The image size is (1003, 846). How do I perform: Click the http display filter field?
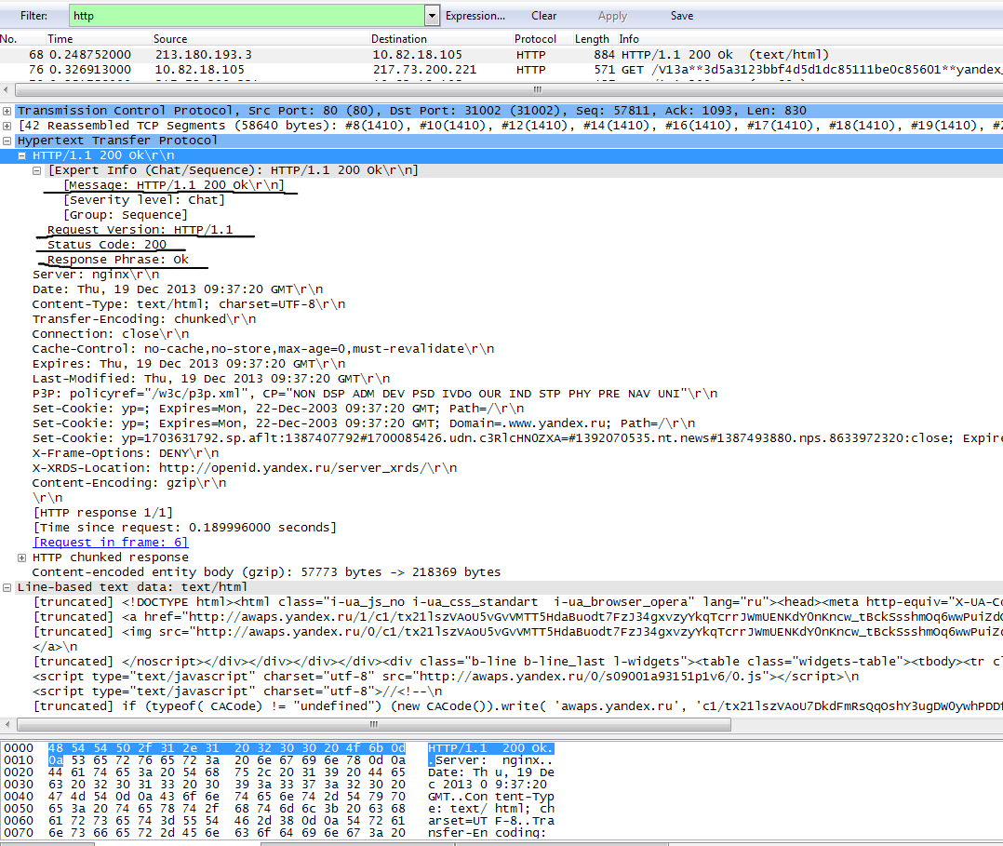[x=247, y=16]
